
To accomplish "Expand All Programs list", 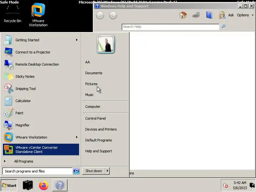I will coord(41,161).
